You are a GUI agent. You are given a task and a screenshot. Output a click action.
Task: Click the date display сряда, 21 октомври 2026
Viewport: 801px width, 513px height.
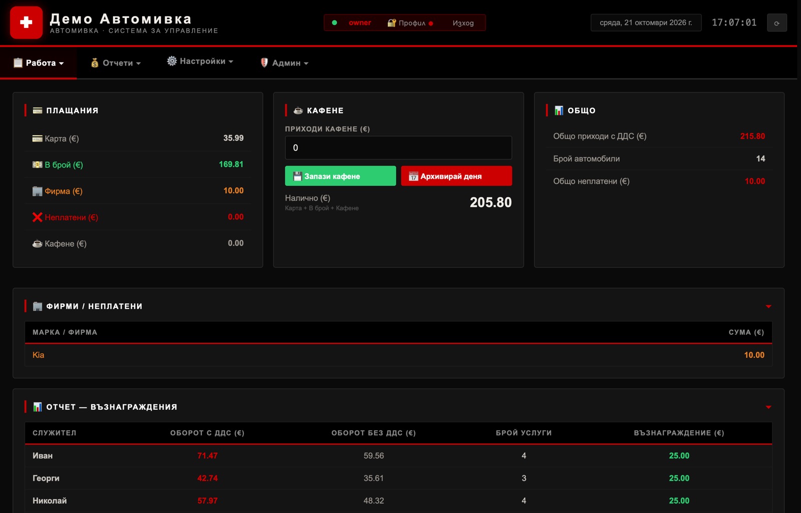(646, 23)
